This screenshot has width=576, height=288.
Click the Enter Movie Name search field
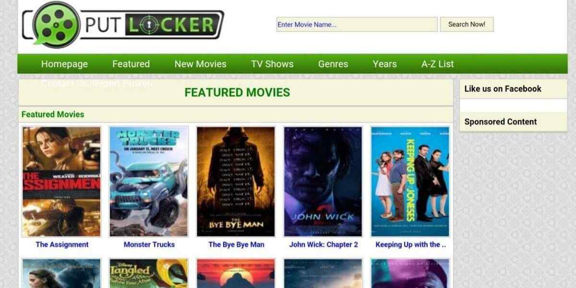pyautogui.click(x=357, y=24)
